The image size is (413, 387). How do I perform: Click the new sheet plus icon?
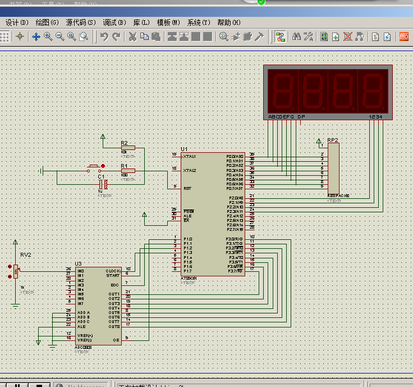[336, 37]
